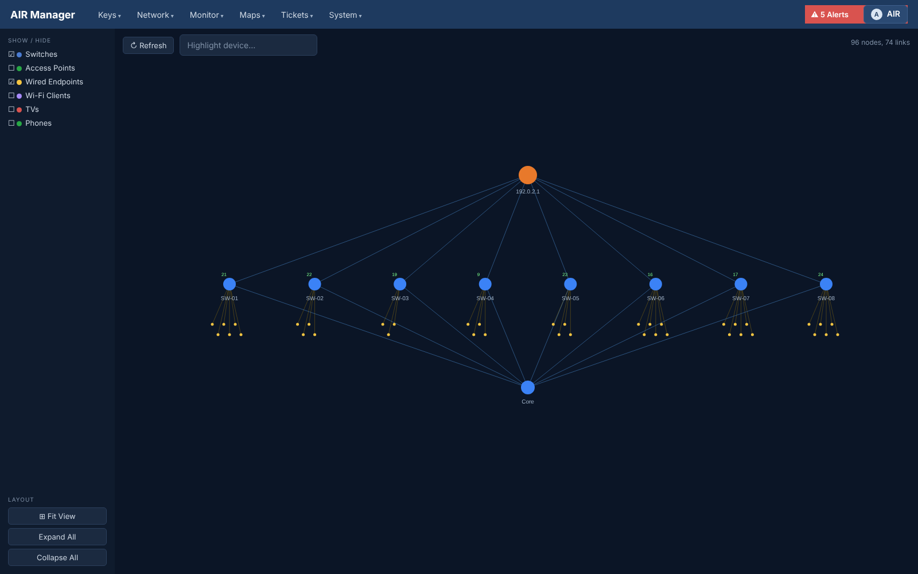Expand the Monitor menu
This screenshot has height=574, width=918.
click(207, 15)
